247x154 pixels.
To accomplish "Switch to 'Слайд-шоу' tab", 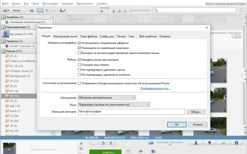I will point(107,36).
